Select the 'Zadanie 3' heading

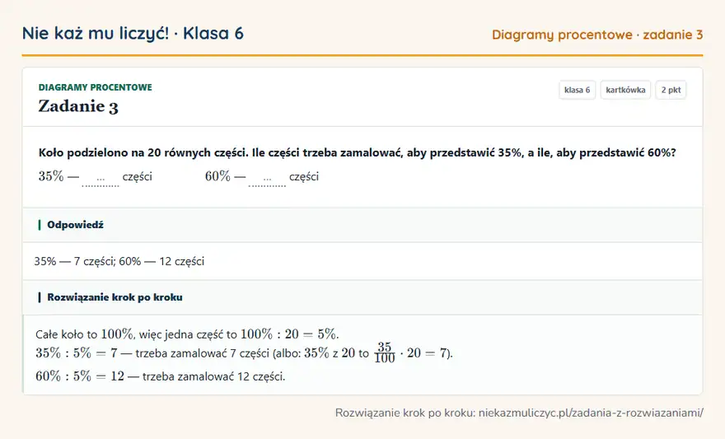pos(78,106)
